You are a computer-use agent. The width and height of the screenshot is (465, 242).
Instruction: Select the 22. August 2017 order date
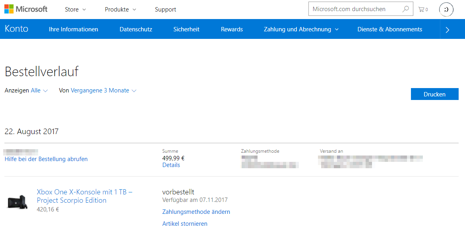[x=31, y=131]
